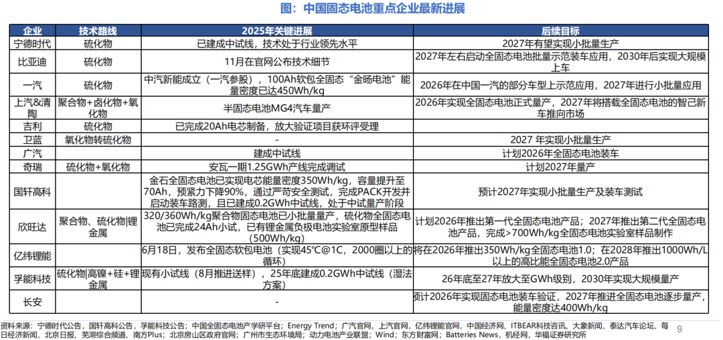Viewport: 723px width, 340px height.
Task: Click 2027年有望实现小批量生产 target cell
Action: tap(560, 44)
